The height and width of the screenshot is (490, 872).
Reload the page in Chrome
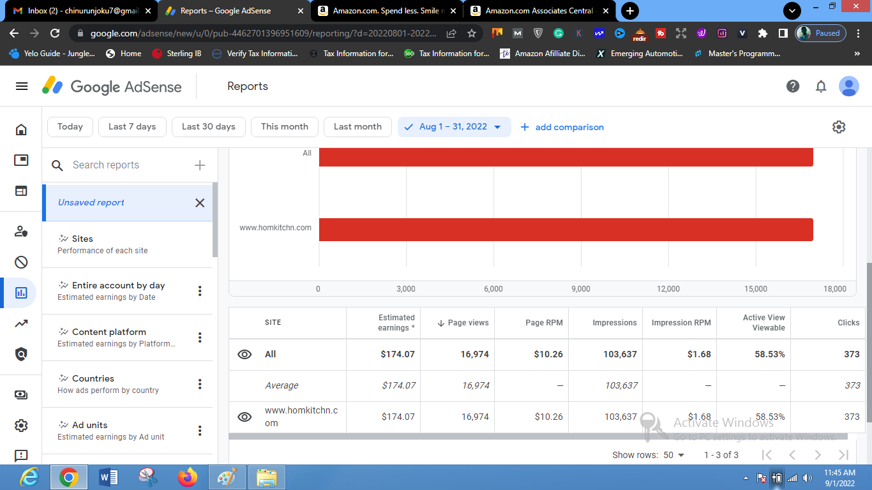click(x=55, y=33)
